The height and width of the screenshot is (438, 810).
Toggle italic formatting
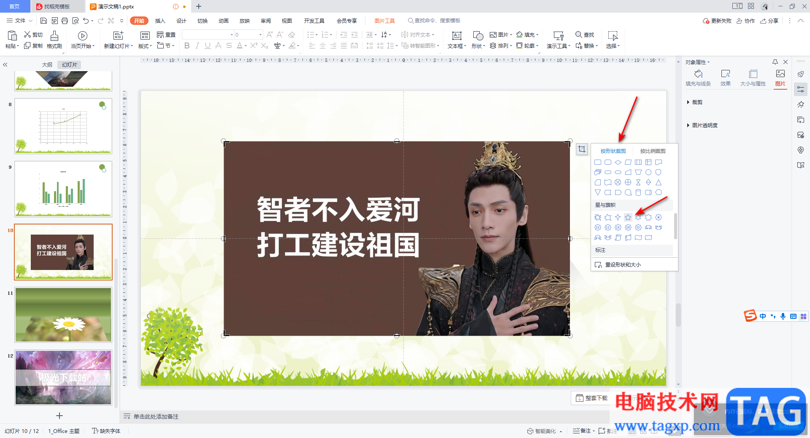click(x=197, y=46)
